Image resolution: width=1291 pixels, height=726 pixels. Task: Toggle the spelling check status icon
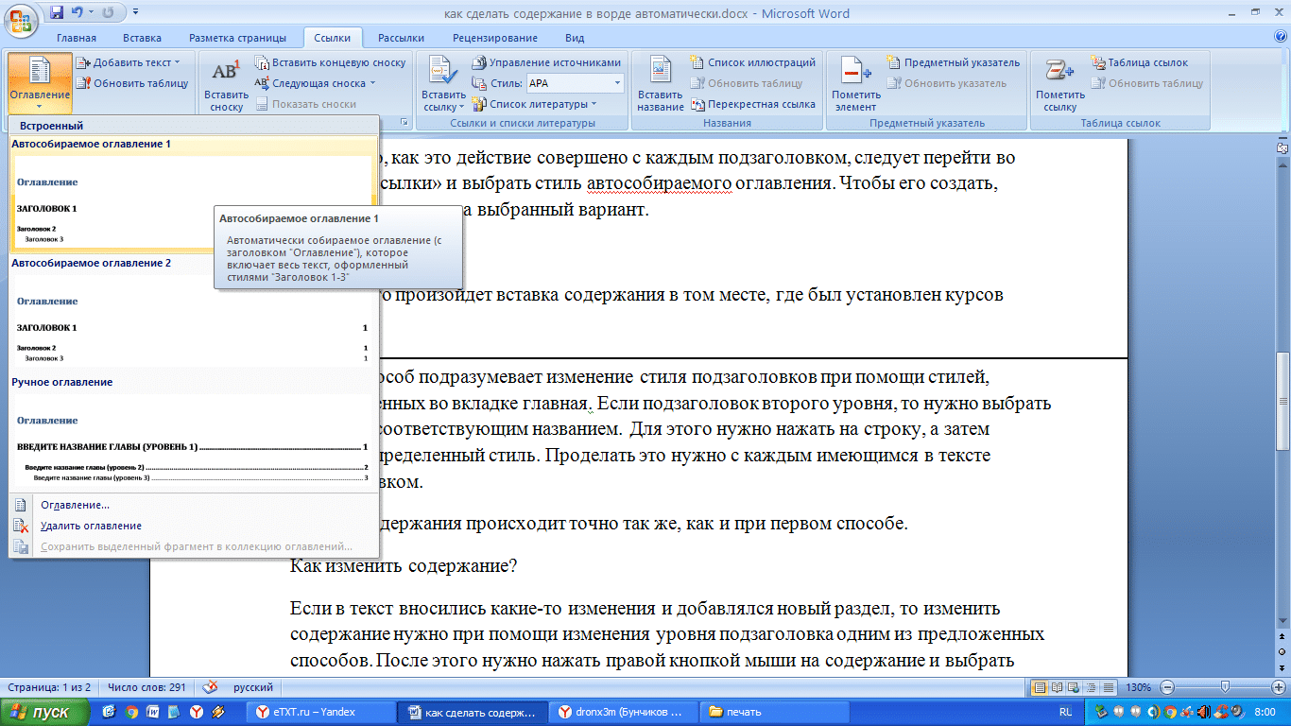tap(210, 687)
